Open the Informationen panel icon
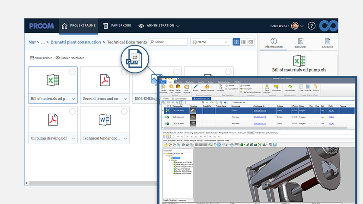The width and height of the screenshot is (363, 204). click(x=274, y=41)
